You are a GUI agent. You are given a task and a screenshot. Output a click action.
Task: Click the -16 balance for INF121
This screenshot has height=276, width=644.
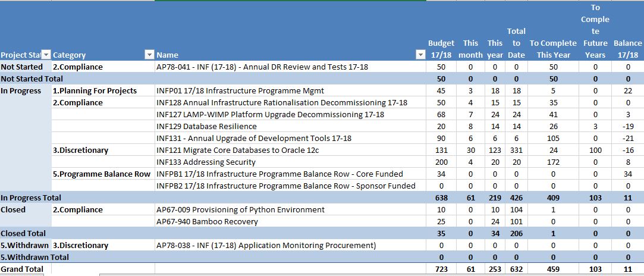pos(627,150)
